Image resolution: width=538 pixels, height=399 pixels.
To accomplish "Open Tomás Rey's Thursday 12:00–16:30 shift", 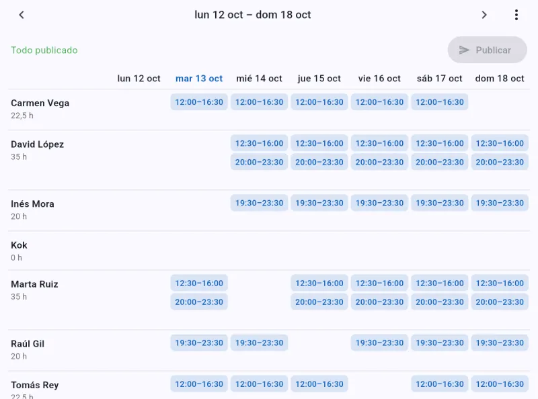I will pos(319,384).
